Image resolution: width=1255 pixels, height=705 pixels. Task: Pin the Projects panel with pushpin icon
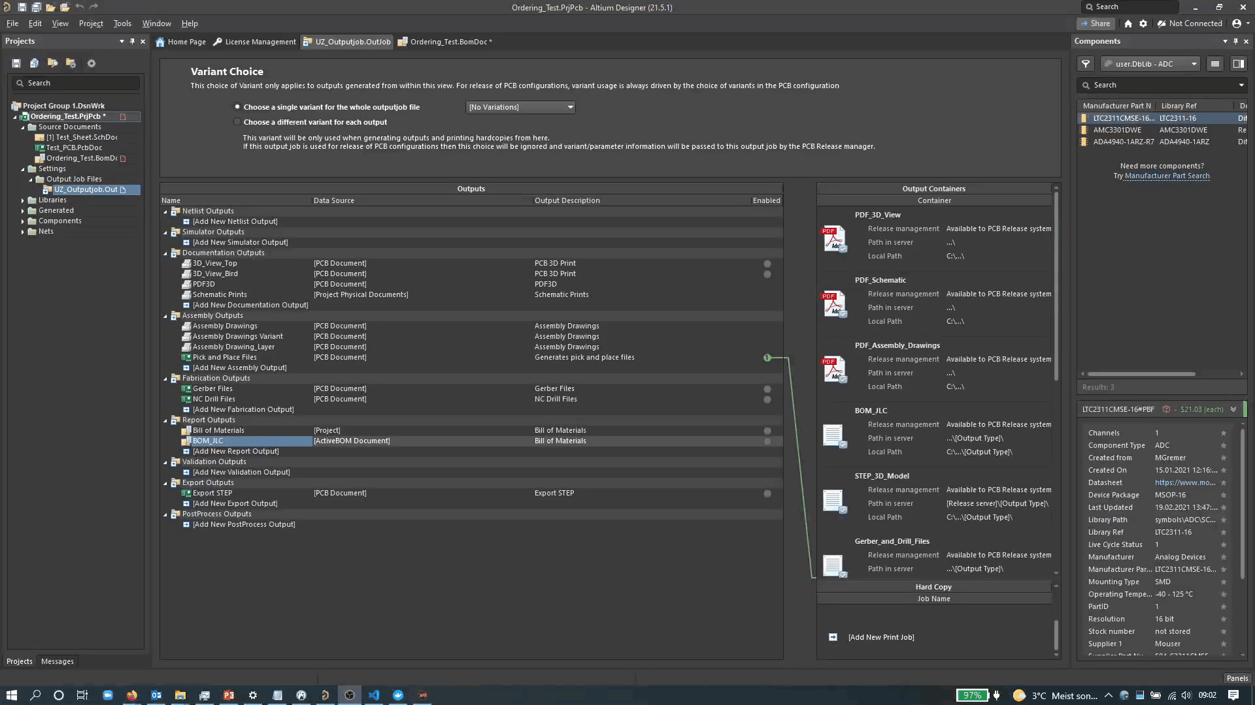tap(132, 41)
